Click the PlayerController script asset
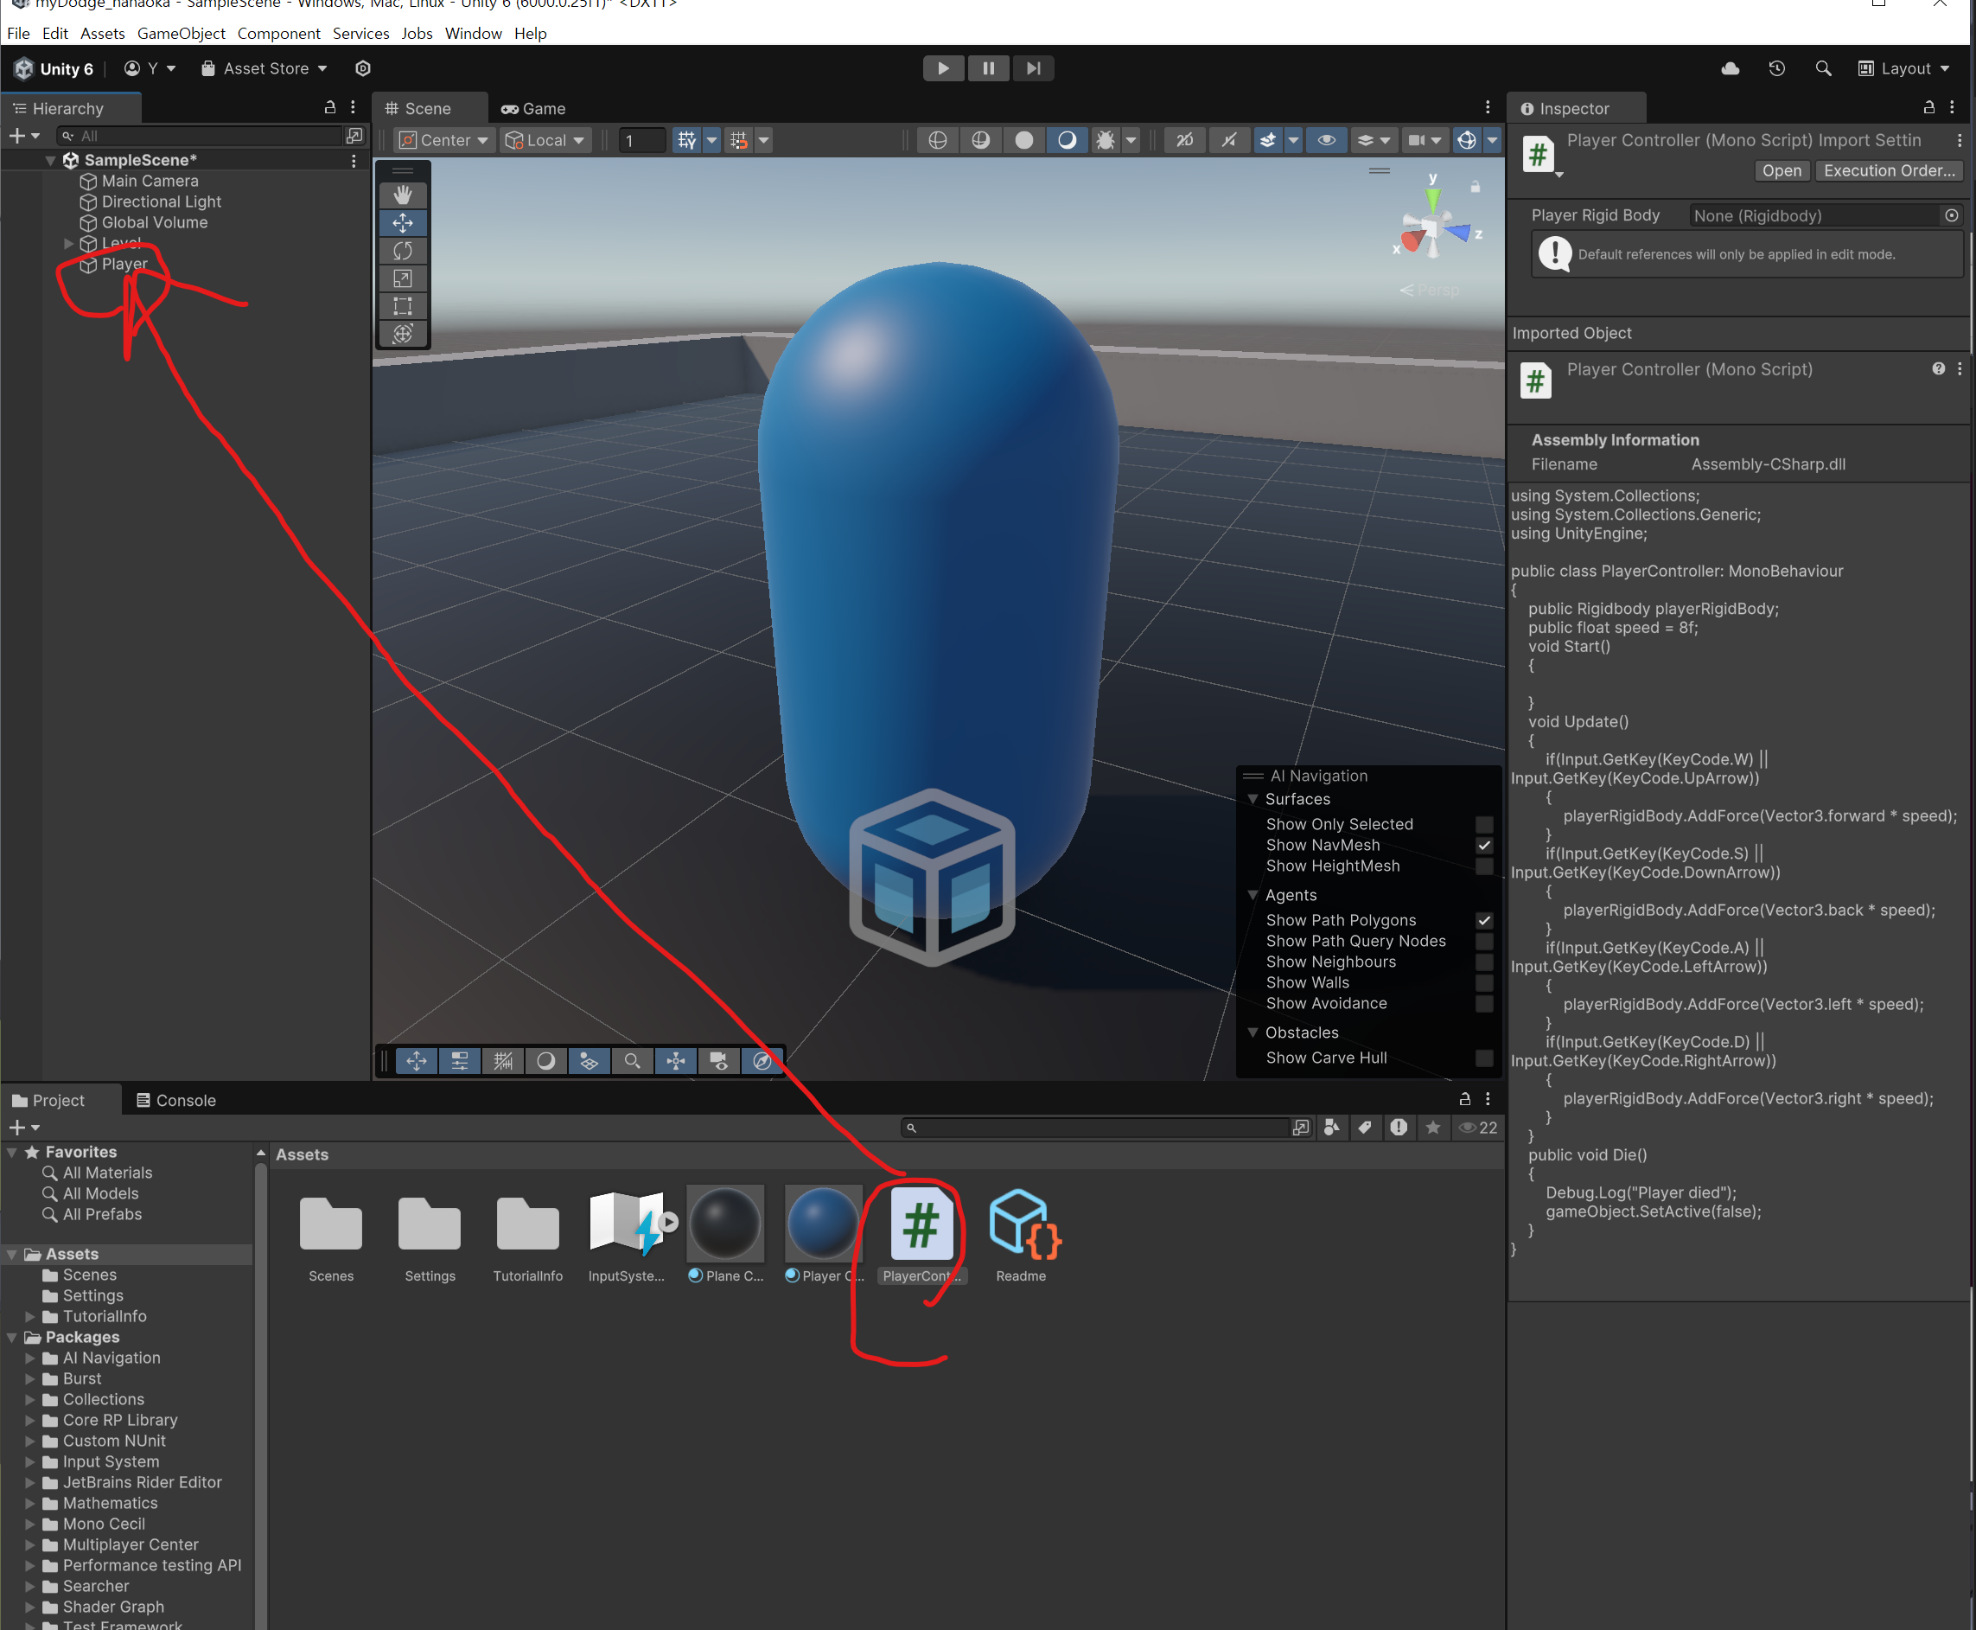 point(921,1224)
